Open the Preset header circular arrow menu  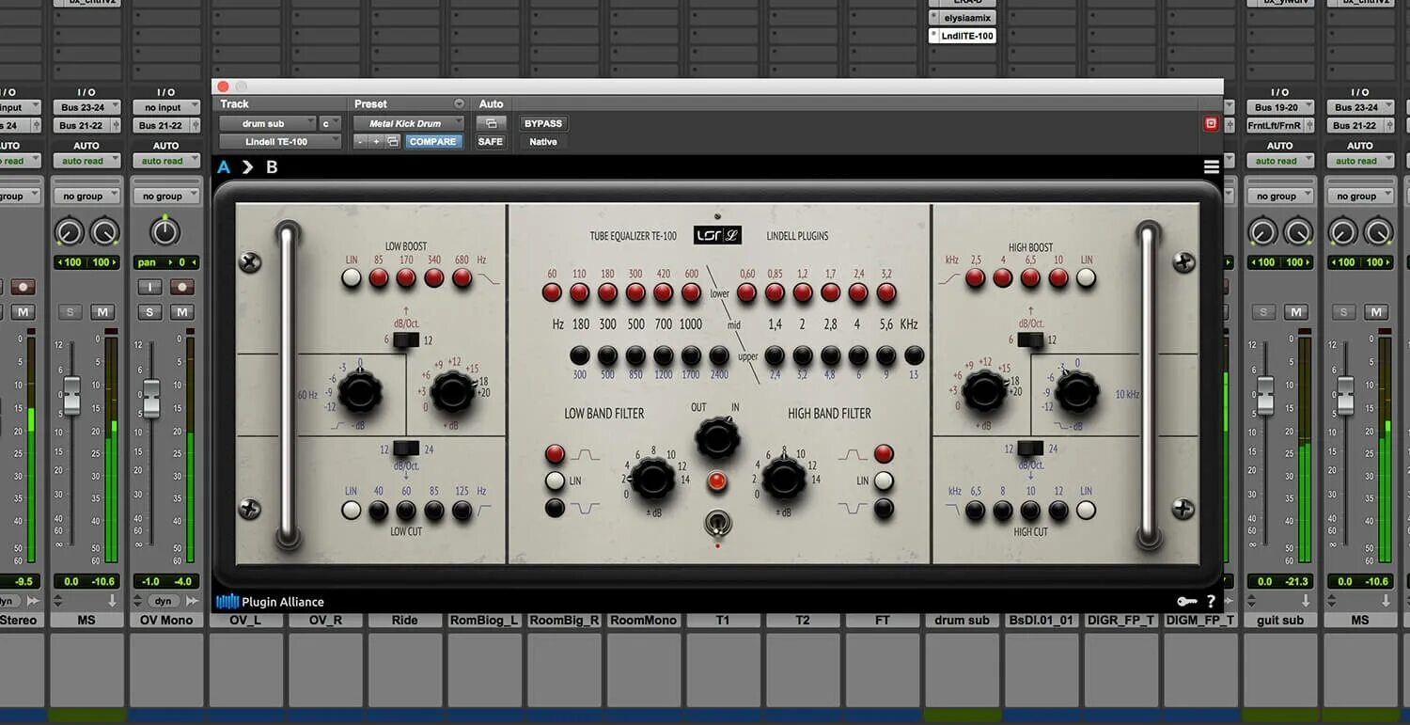point(459,104)
